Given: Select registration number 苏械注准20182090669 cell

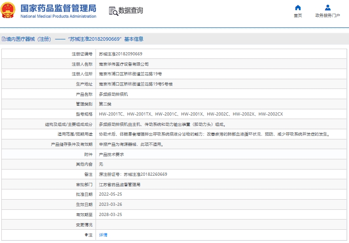Looking at the screenshot, I should (x=120, y=54).
